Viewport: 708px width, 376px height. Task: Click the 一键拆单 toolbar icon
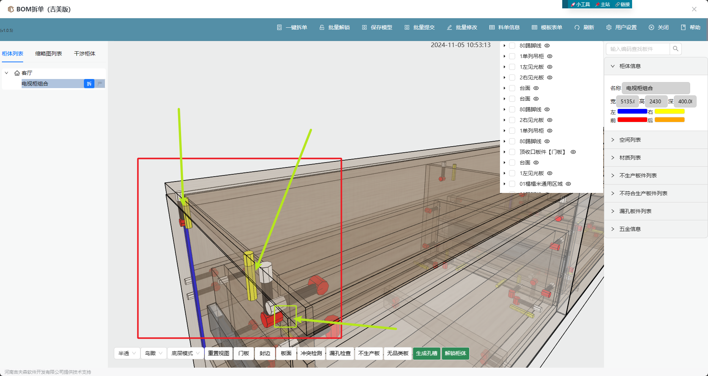pyautogui.click(x=279, y=27)
